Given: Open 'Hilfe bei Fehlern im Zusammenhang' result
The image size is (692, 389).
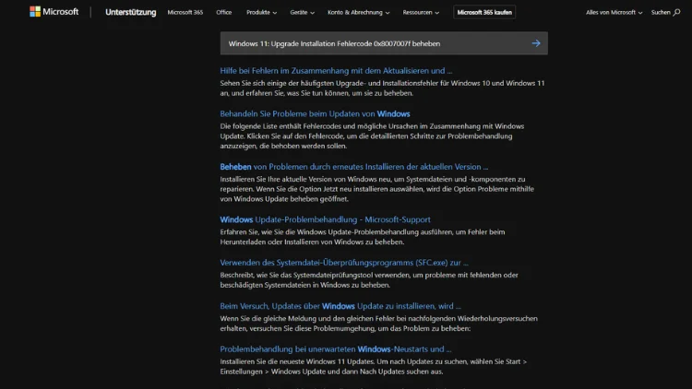Looking at the screenshot, I should (336, 71).
